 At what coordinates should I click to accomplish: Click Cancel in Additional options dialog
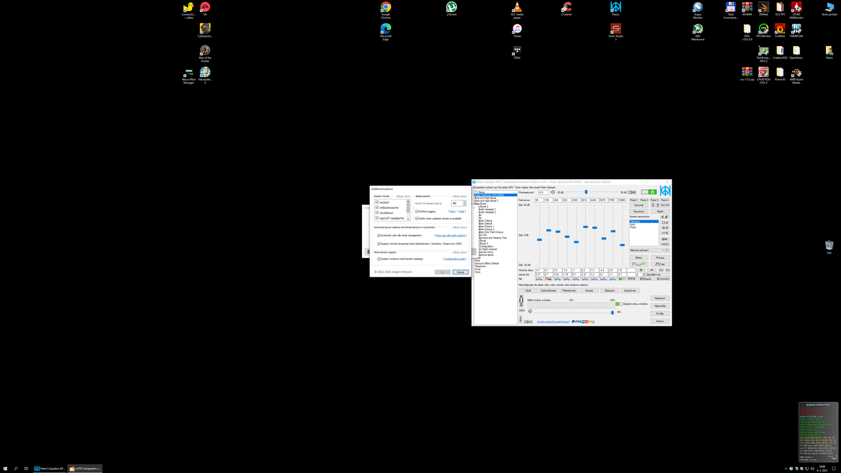pos(461,272)
